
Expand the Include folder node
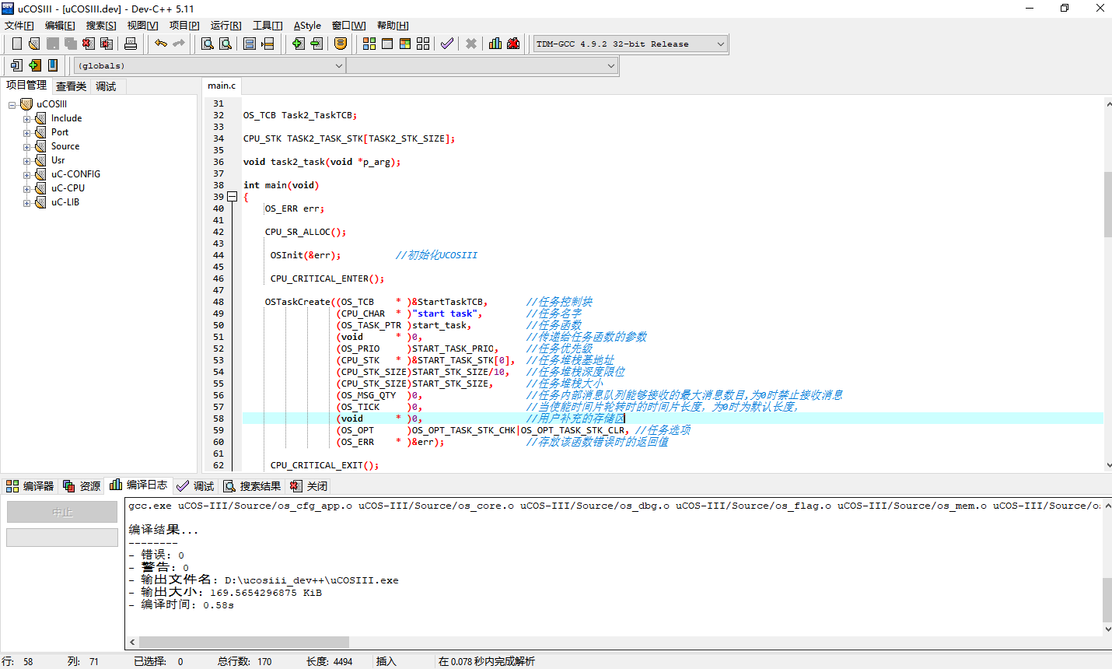click(26, 119)
